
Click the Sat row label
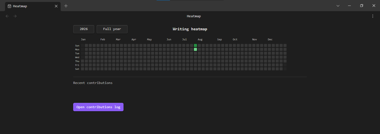point(77,69)
